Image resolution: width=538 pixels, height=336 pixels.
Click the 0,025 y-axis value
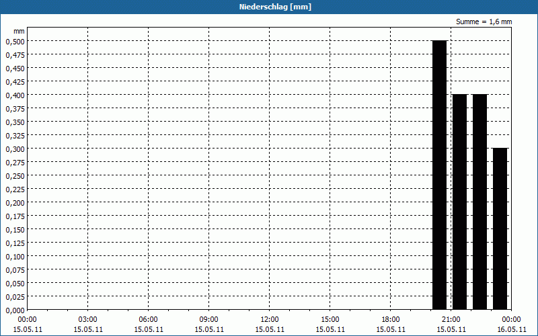(x=15, y=297)
